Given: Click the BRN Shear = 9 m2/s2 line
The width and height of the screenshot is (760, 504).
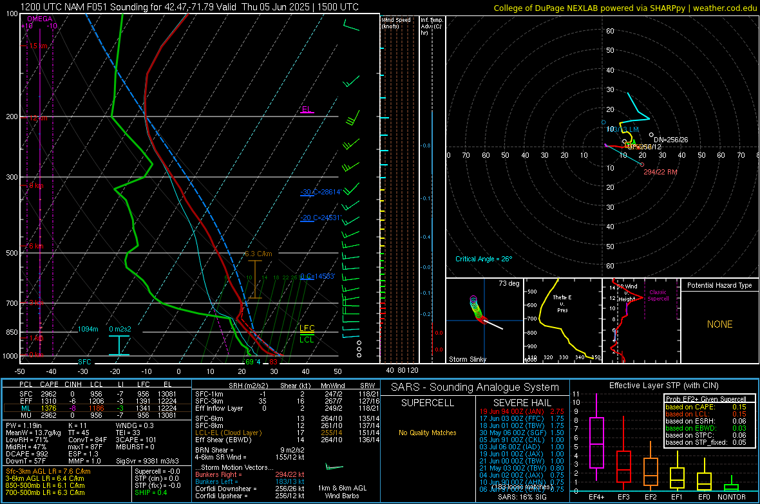Looking at the screenshot, I should tap(250, 450).
